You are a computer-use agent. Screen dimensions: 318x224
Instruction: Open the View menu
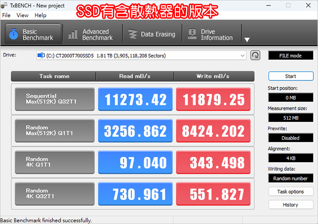coord(22,15)
